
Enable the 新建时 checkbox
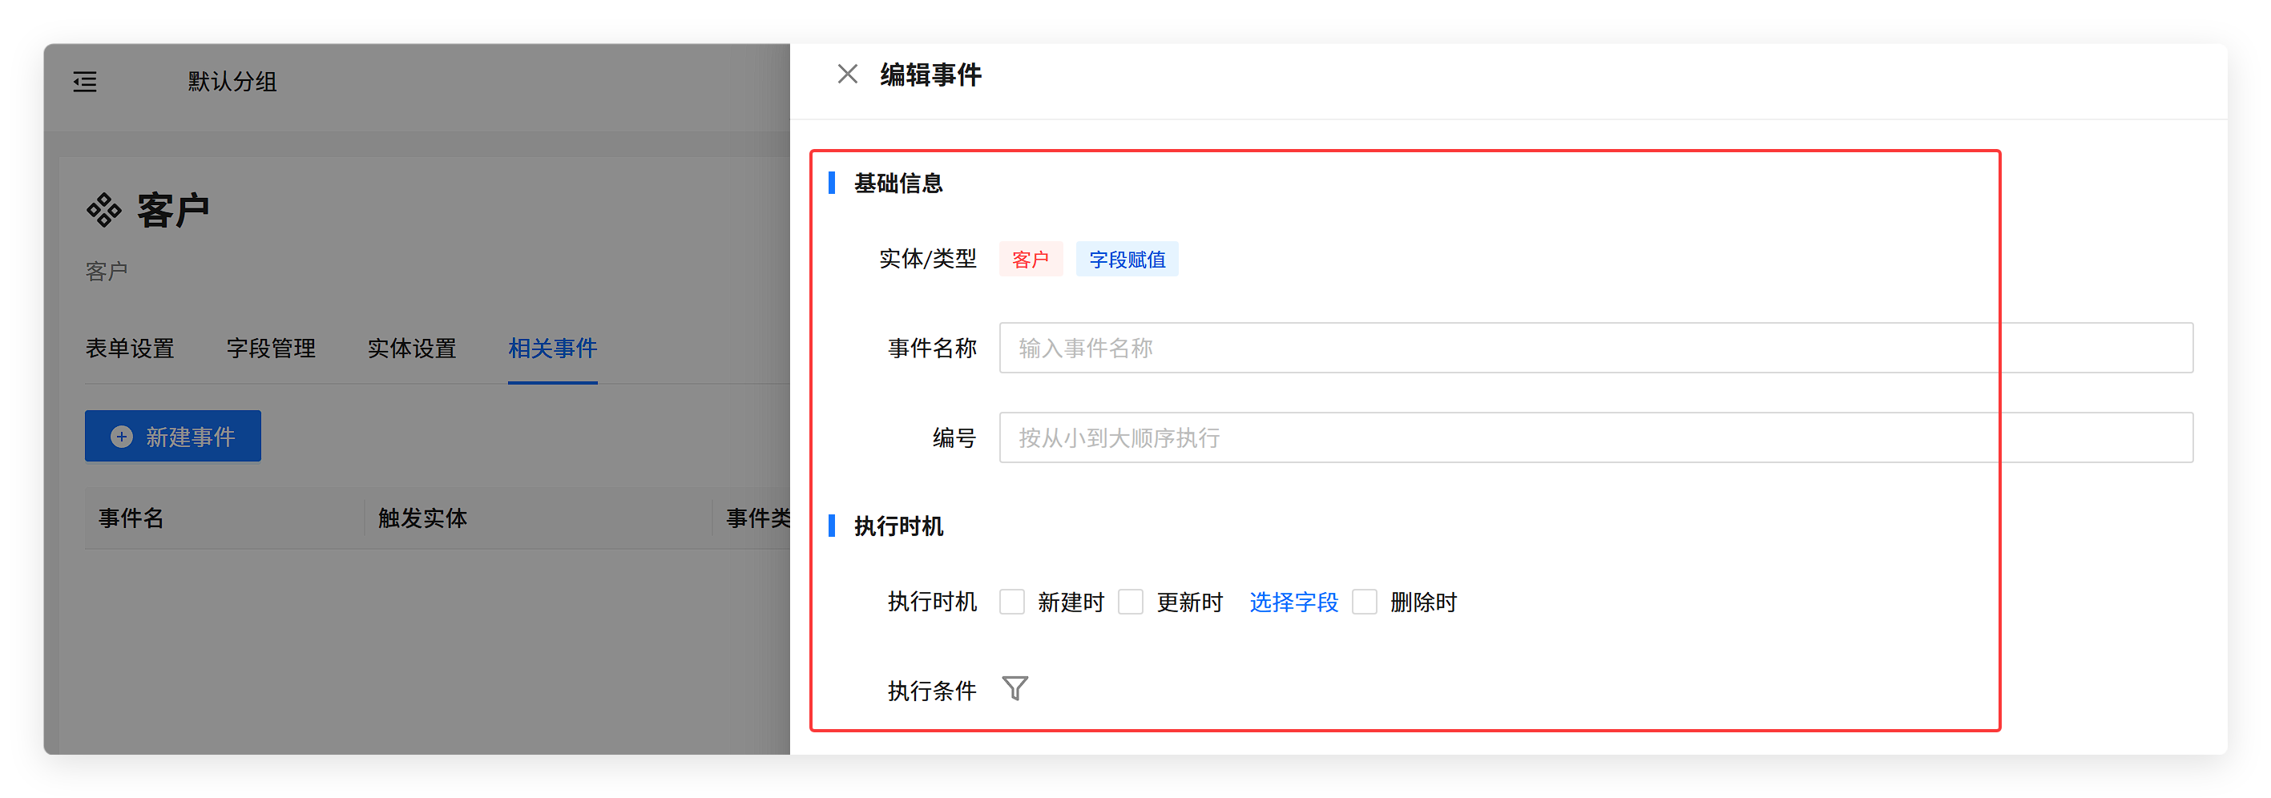click(1012, 603)
